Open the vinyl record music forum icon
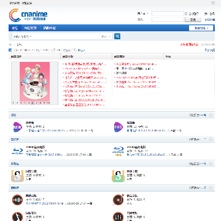This screenshot has height=221, width=221. 118,200
